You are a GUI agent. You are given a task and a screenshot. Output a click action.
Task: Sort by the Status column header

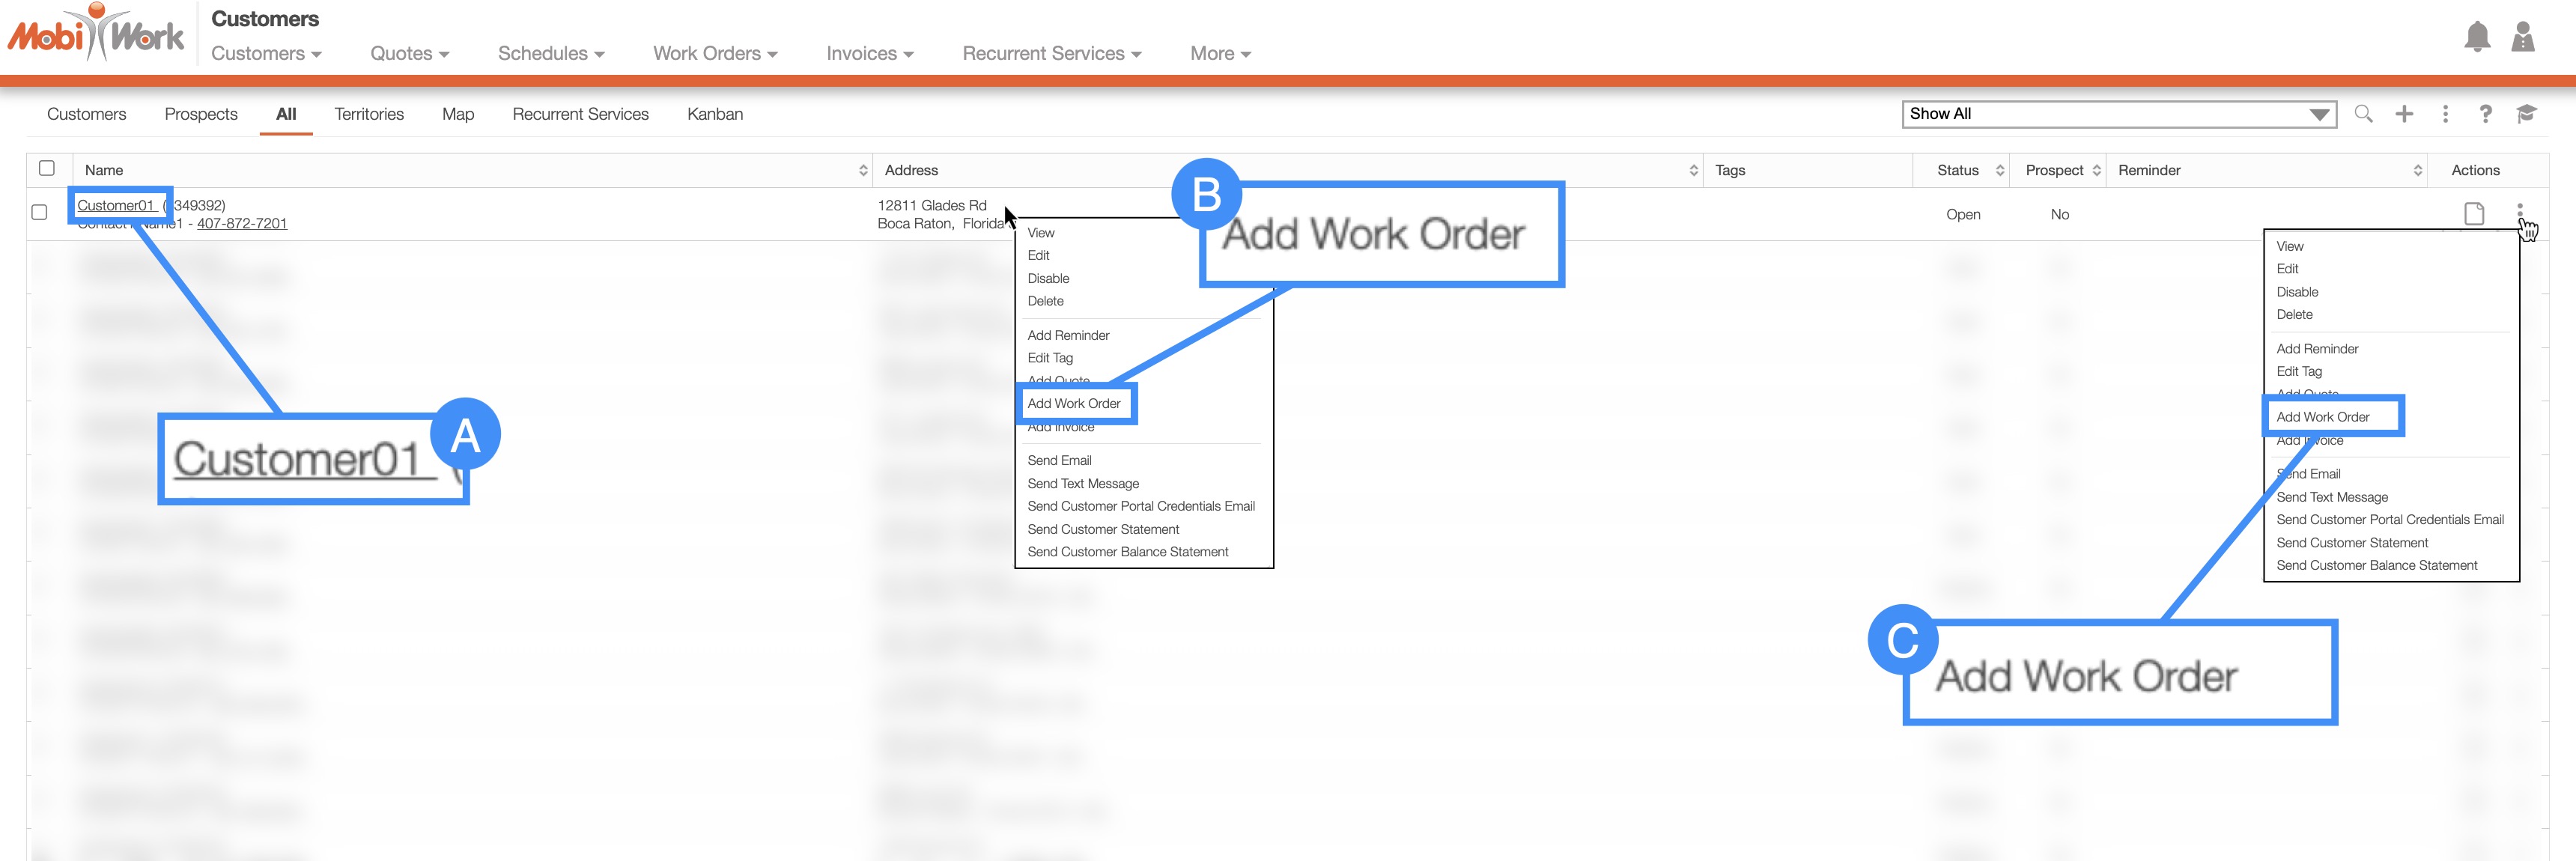[1958, 171]
